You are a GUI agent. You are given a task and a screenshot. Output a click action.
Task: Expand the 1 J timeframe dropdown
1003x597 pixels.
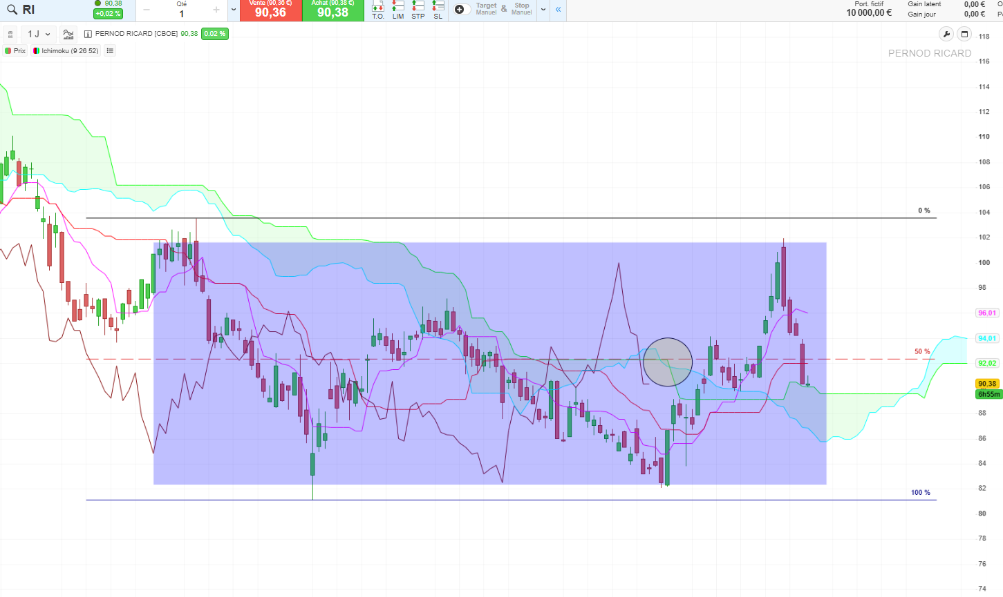tap(39, 34)
